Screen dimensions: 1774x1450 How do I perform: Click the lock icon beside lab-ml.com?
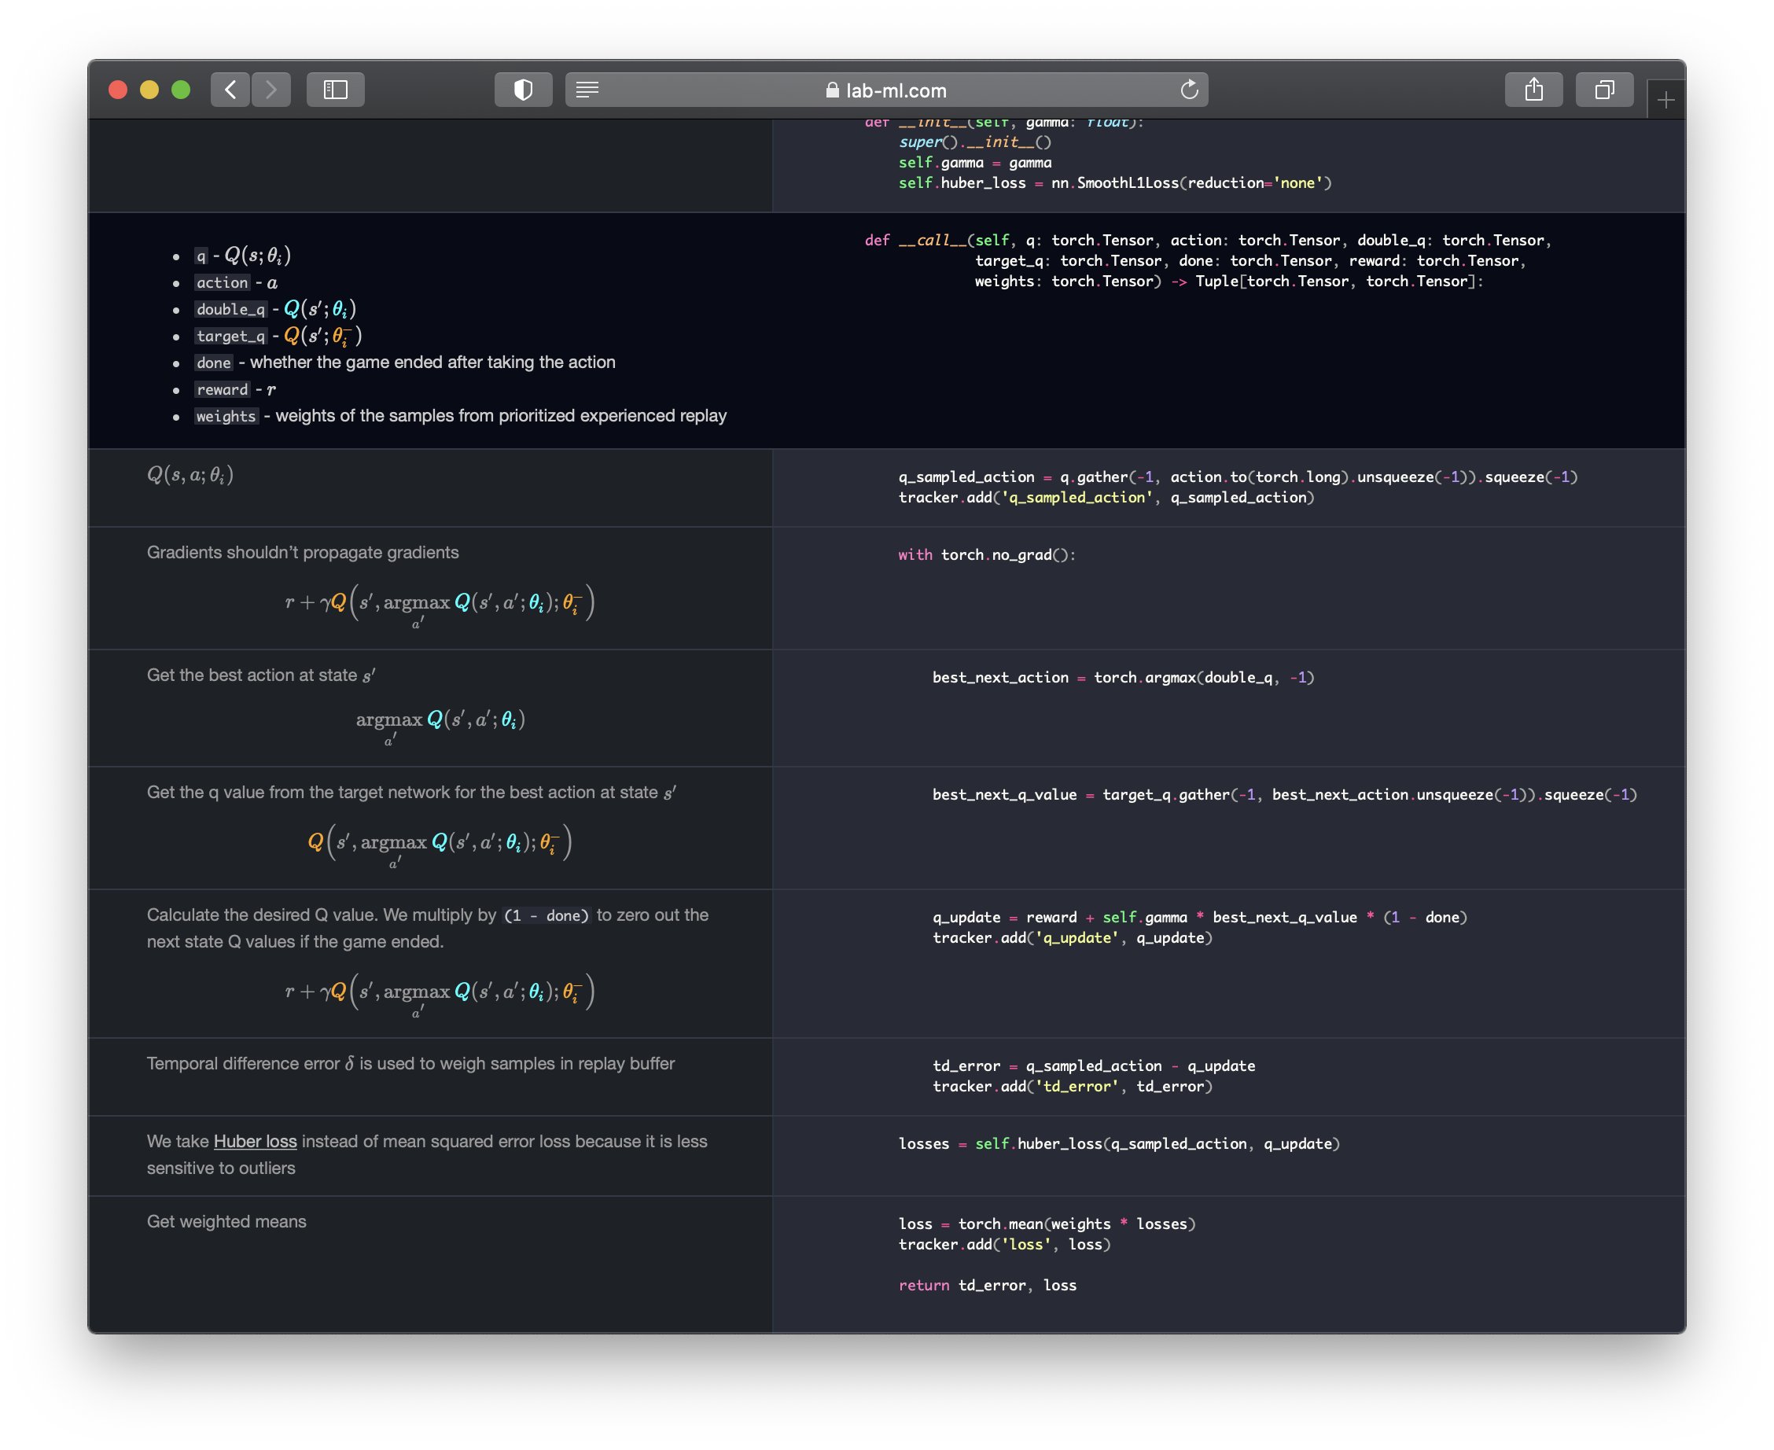tap(832, 90)
